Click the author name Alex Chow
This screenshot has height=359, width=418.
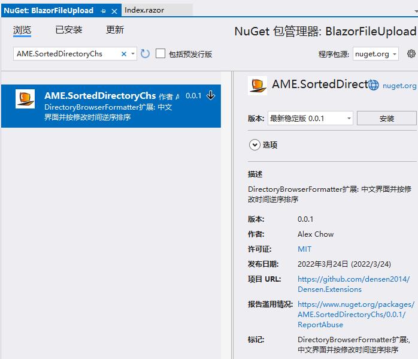316,234
